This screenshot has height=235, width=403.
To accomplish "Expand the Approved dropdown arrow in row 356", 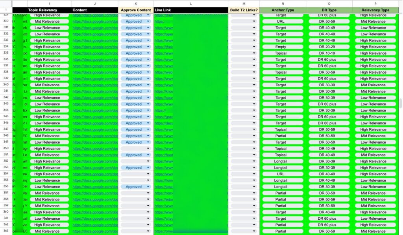I will (x=148, y=187).
